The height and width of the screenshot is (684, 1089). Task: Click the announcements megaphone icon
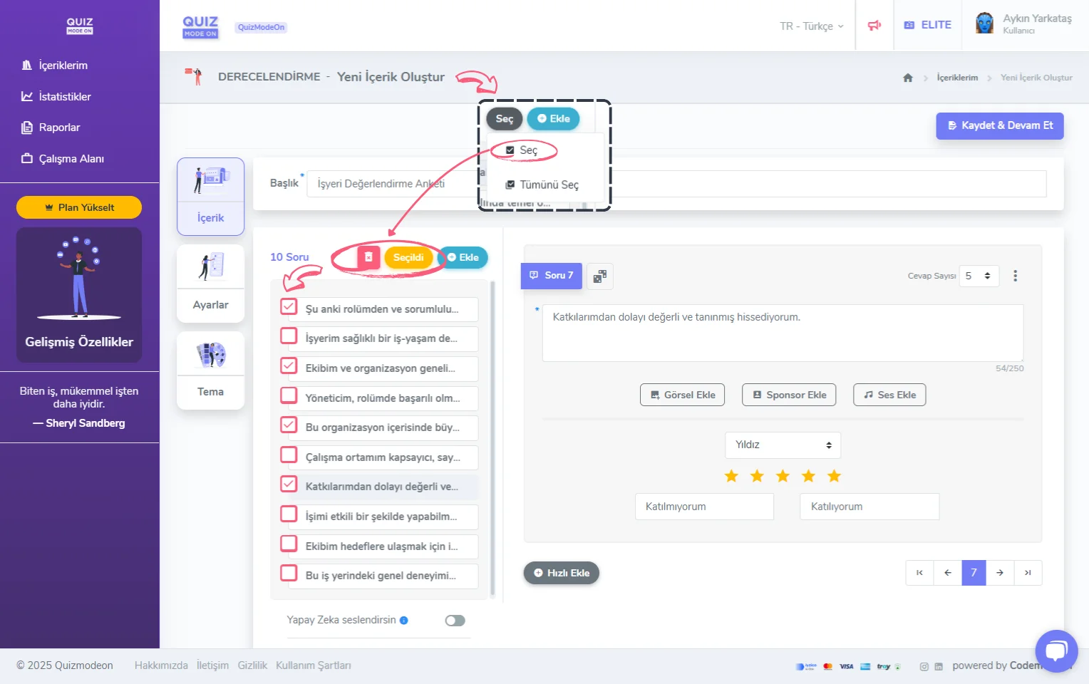point(874,26)
